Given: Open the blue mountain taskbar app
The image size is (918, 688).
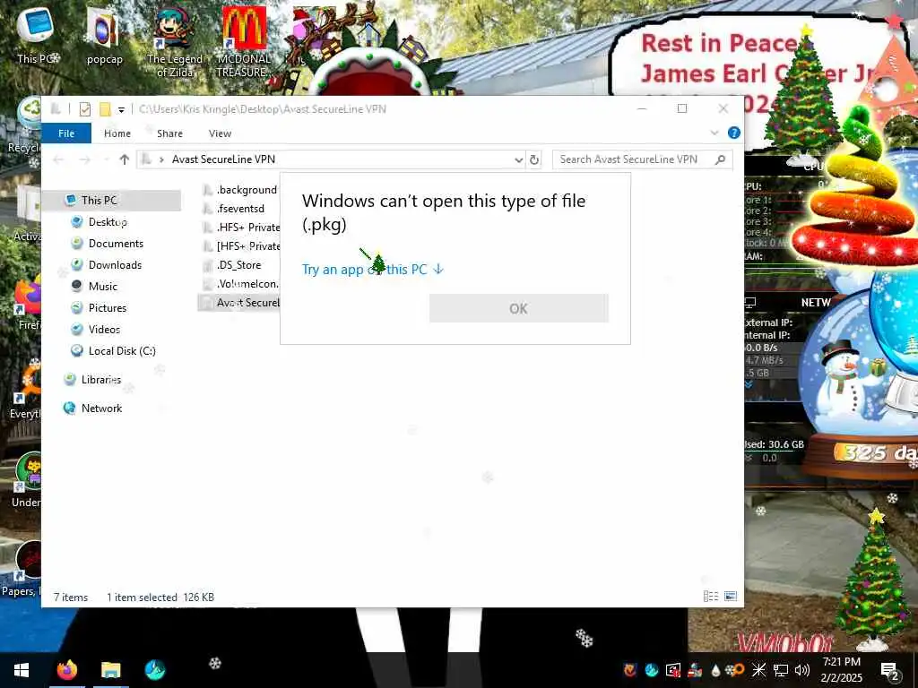Looking at the screenshot, I should click(x=154, y=670).
